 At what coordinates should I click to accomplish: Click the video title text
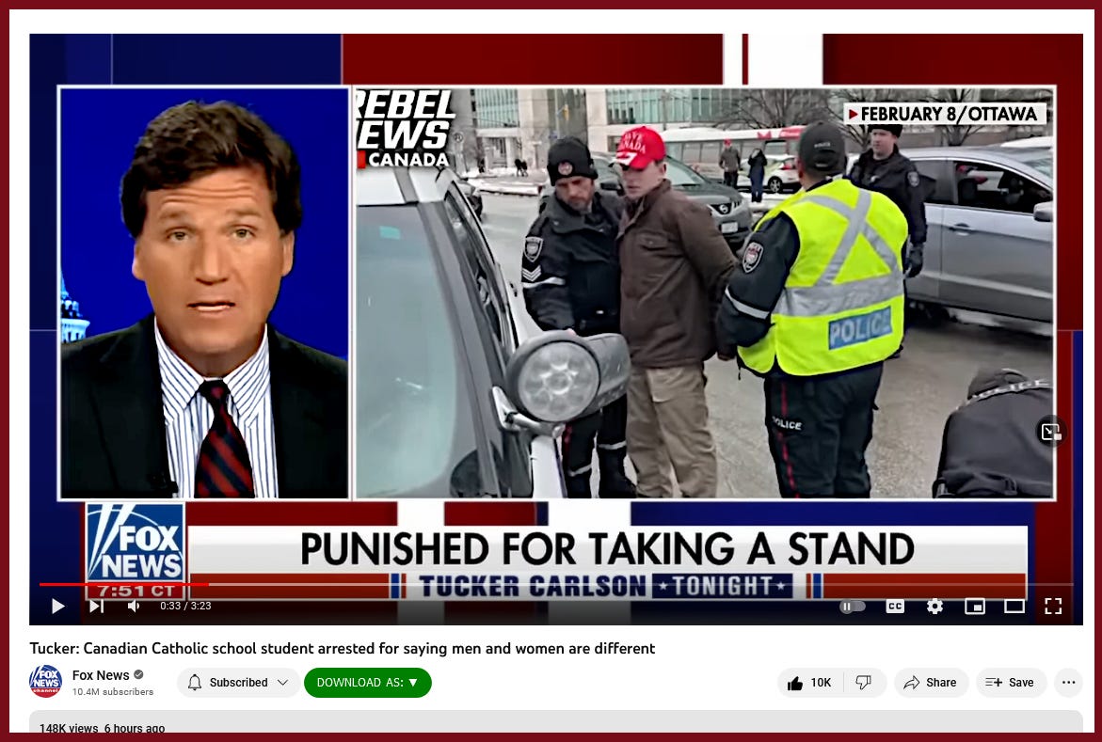coord(343,649)
